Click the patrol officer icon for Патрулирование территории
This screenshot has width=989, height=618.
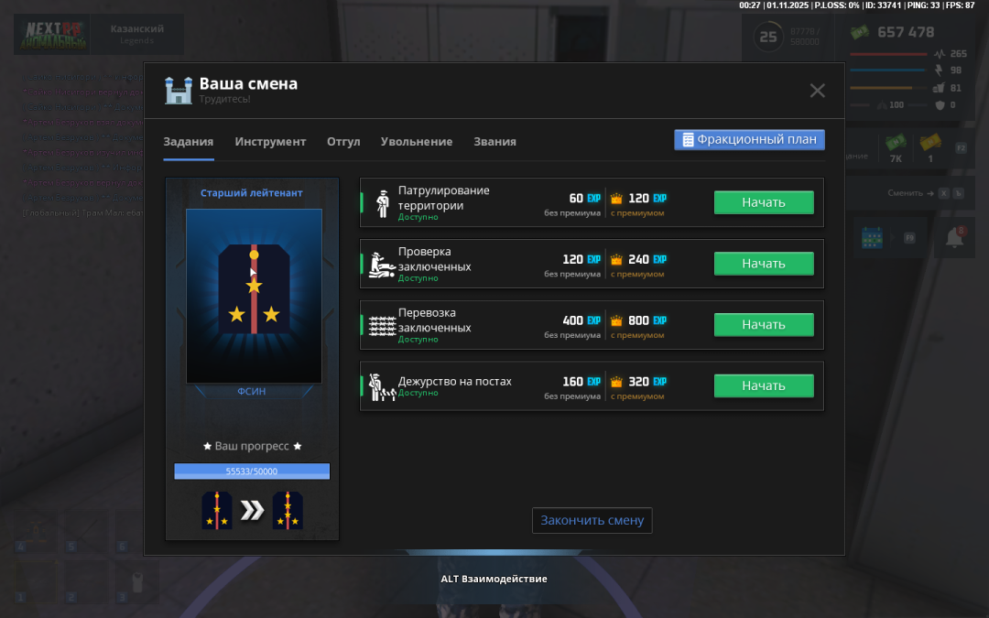click(x=383, y=203)
